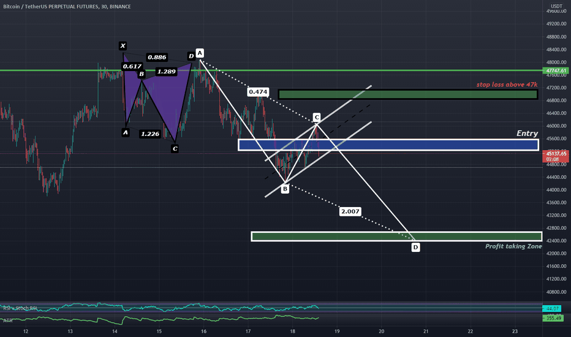Select the black X point marker

click(123, 46)
